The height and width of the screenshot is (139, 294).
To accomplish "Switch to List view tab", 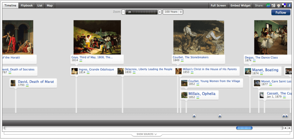I will [40, 6].
